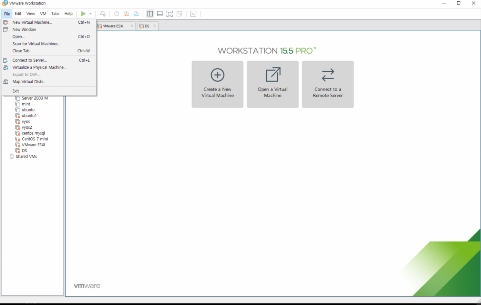Select Connect to Server... menu entry
This screenshot has height=305, width=481.
click(49, 60)
